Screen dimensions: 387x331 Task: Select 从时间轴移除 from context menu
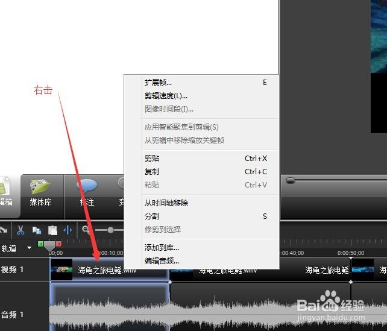(210, 203)
